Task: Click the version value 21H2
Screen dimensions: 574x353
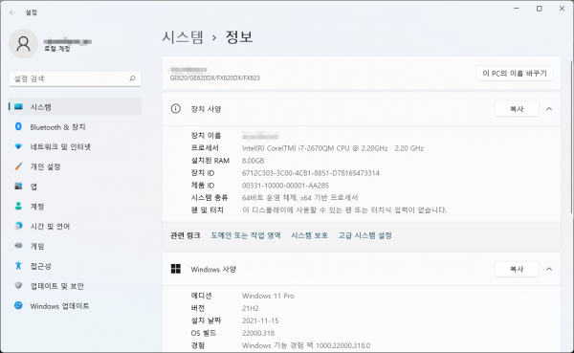Action: [250, 308]
